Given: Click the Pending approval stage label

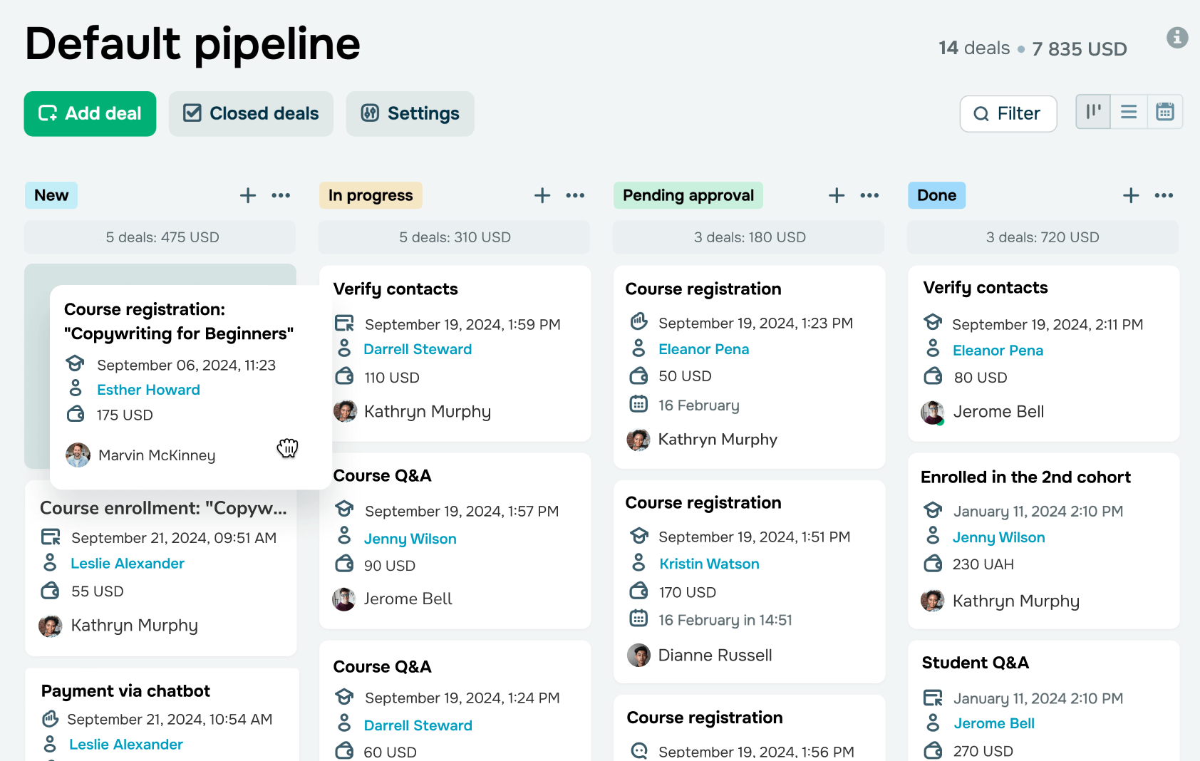Looking at the screenshot, I should pyautogui.click(x=688, y=195).
